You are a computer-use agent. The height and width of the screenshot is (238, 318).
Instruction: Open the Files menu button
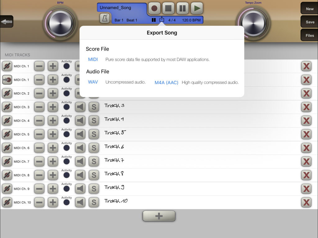click(309, 35)
